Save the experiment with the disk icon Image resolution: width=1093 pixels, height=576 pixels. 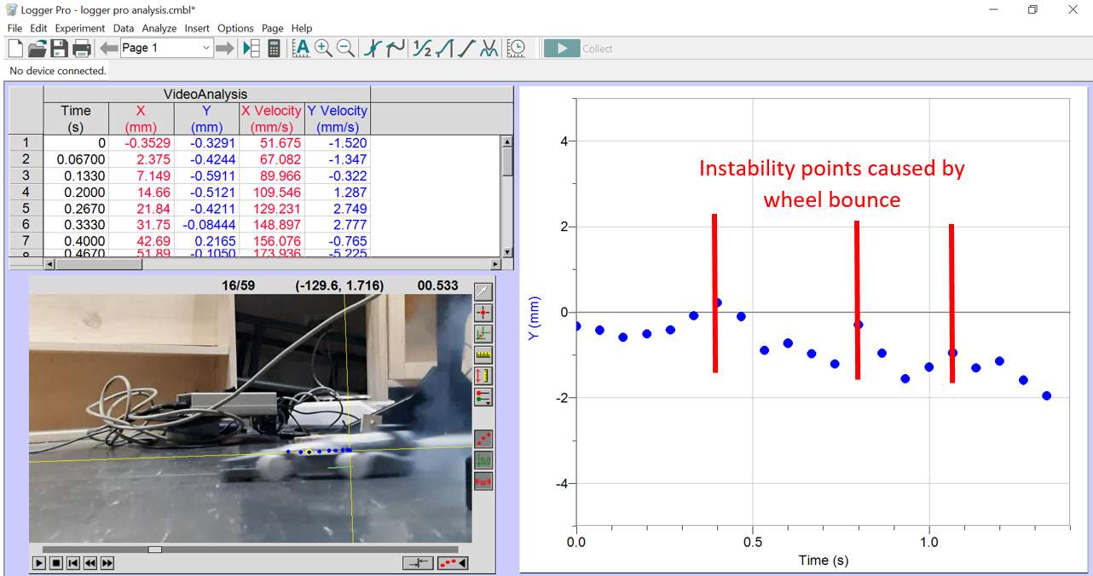click(59, 49)
